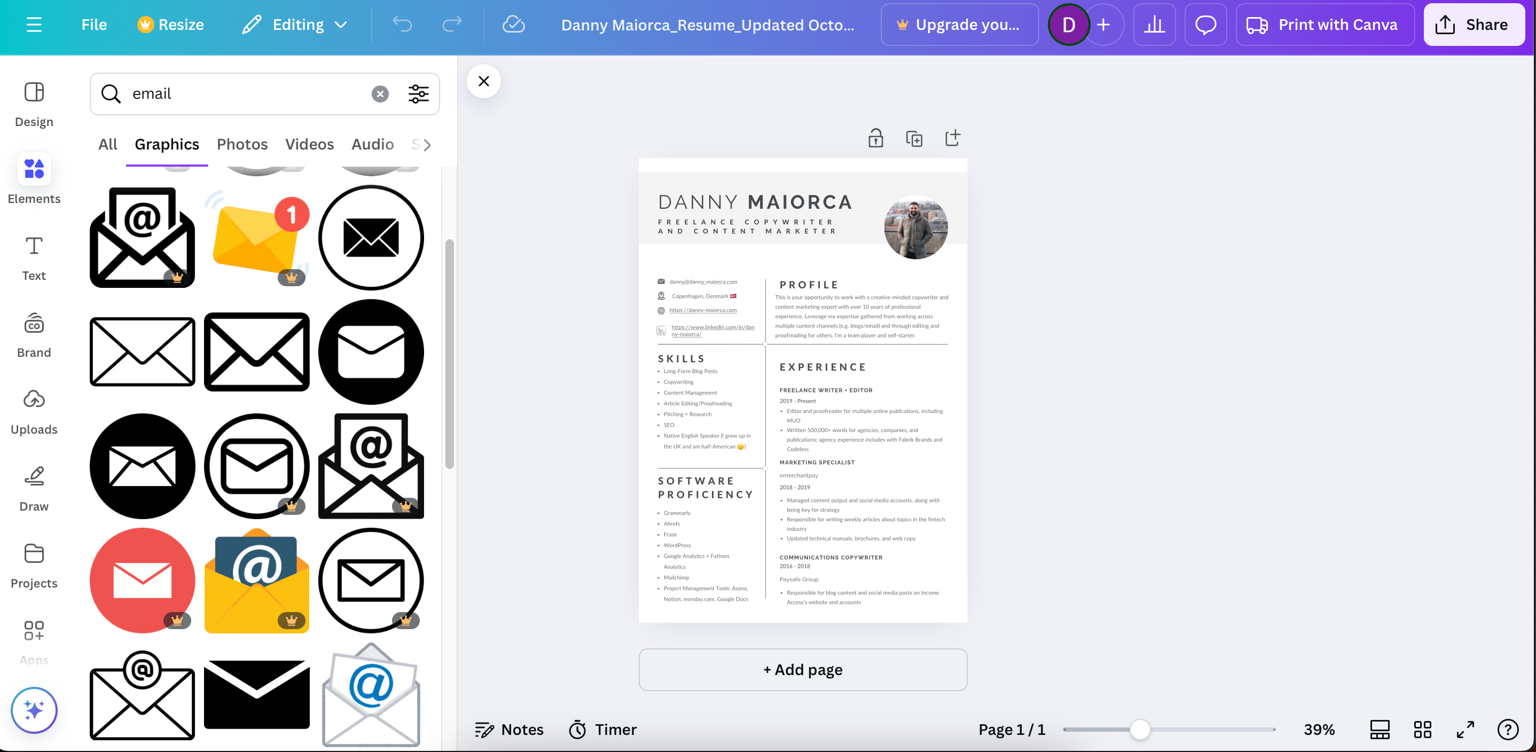The height and width of the screenshot is (752, 1536).
Task: Switch to the Videos tab
Action: [x=309, y=144]
